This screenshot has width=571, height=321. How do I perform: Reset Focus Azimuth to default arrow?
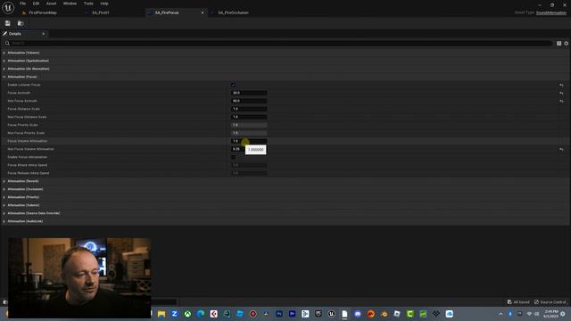(x=561, y=93)
